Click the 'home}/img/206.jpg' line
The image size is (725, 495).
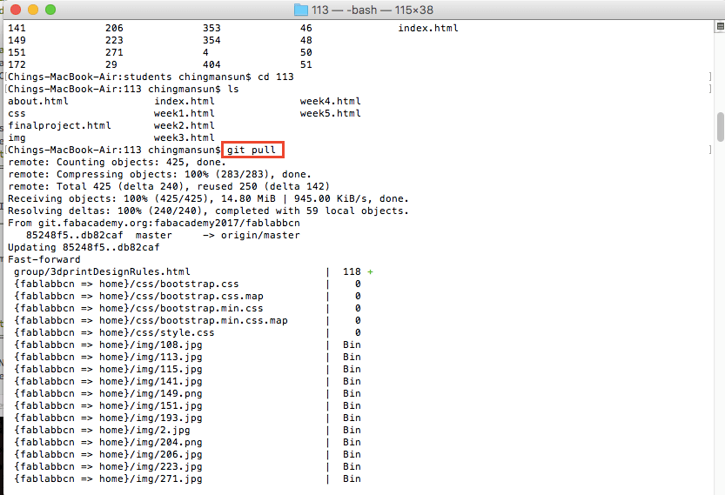[x=108, y=454]
